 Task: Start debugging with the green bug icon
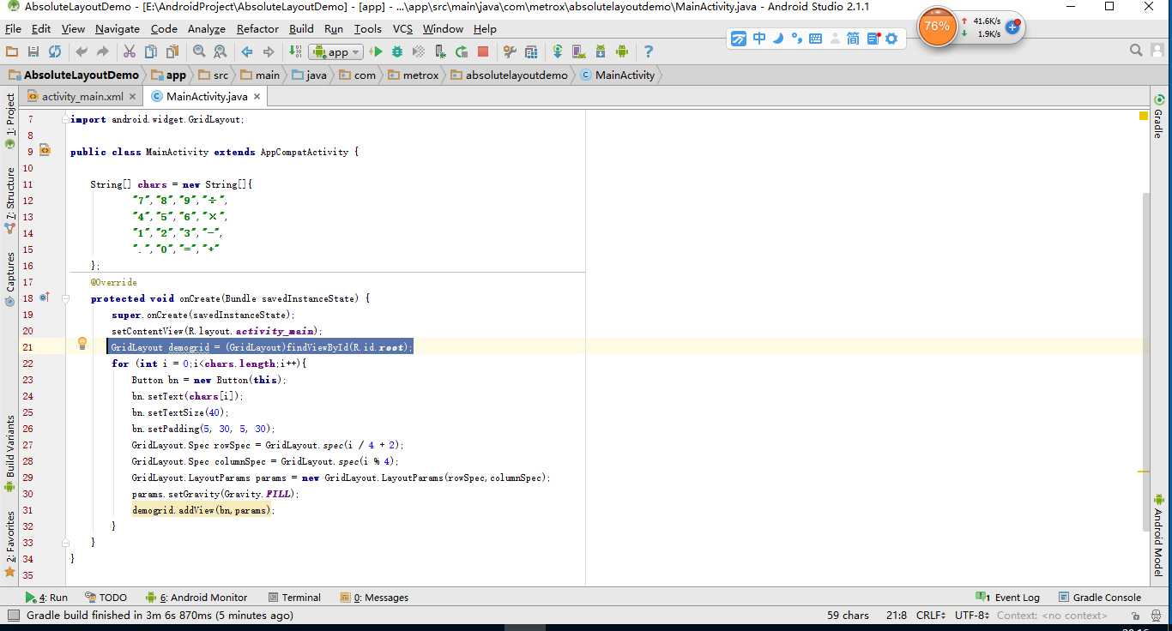tap(397, 51)
